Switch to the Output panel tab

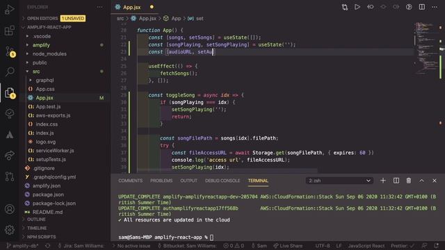[x=188, y=181]
